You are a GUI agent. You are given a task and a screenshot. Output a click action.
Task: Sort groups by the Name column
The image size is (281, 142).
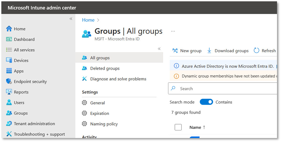point(197,127)
